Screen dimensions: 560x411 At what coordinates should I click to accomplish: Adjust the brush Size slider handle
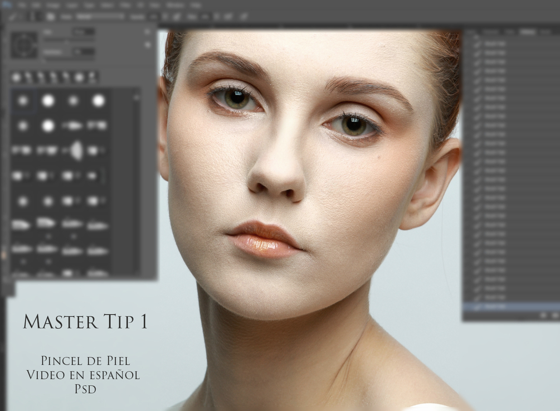click(66, 42)
